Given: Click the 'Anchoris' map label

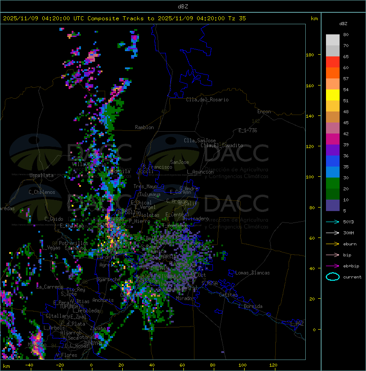Looking at the screenshot, I should coord(103,300).
